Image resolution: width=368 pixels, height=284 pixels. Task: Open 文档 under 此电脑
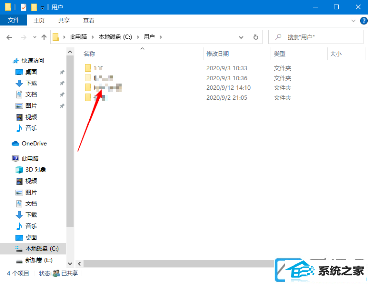click(31, 203)
